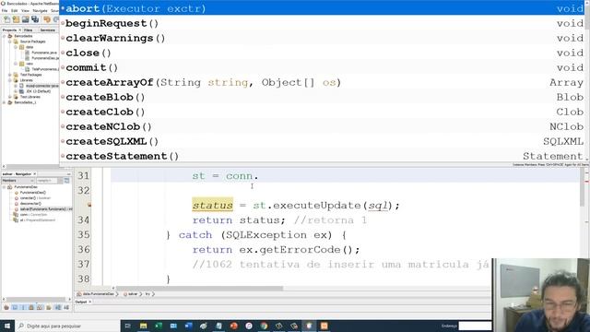Image resolution: width=590 pixels, height=332 pixels.
Task: Open the File menu
Action: coord(5,10)
